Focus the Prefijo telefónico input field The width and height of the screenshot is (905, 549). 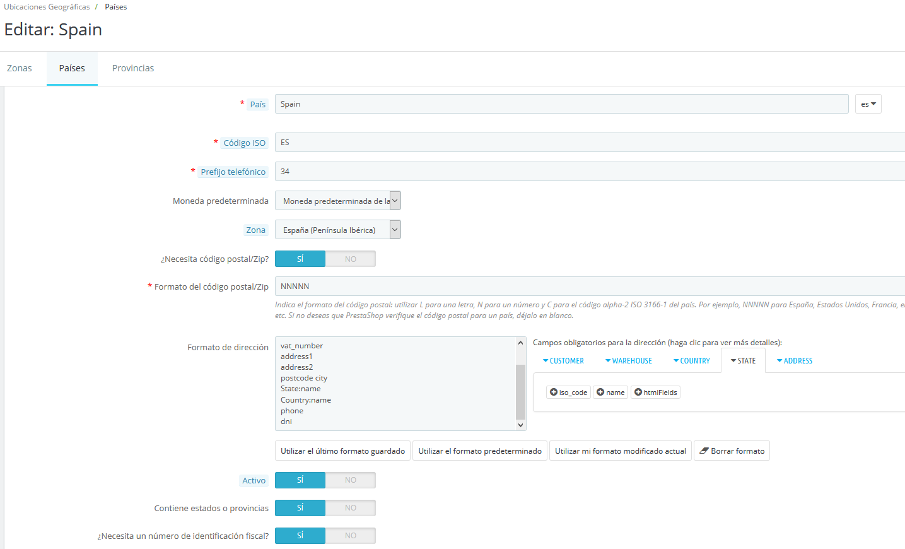coord(590,172)
